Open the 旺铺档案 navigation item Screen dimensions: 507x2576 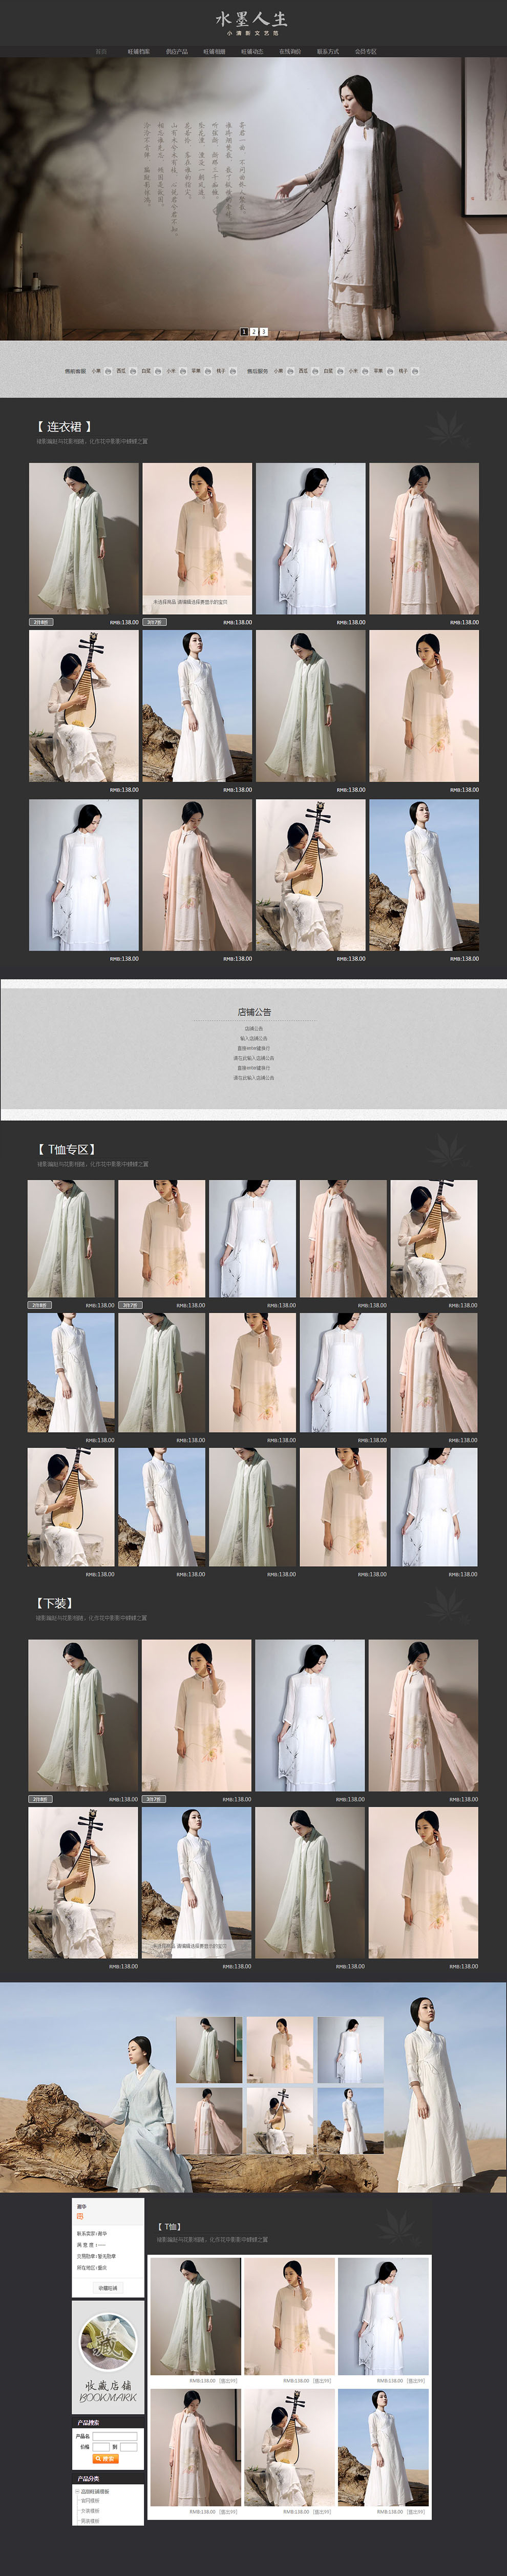coord(139,51)
